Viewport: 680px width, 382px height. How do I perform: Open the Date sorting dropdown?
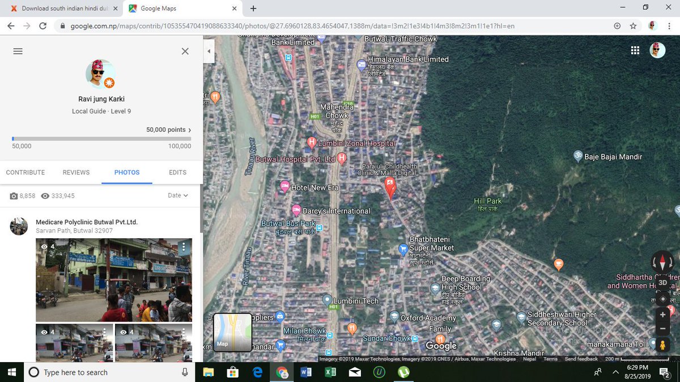point(178,195)
